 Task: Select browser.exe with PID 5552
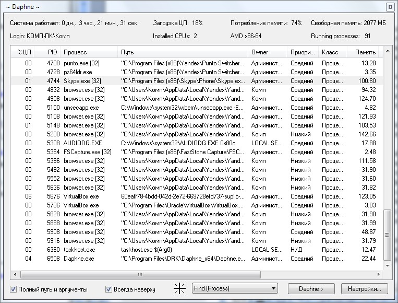197,179
